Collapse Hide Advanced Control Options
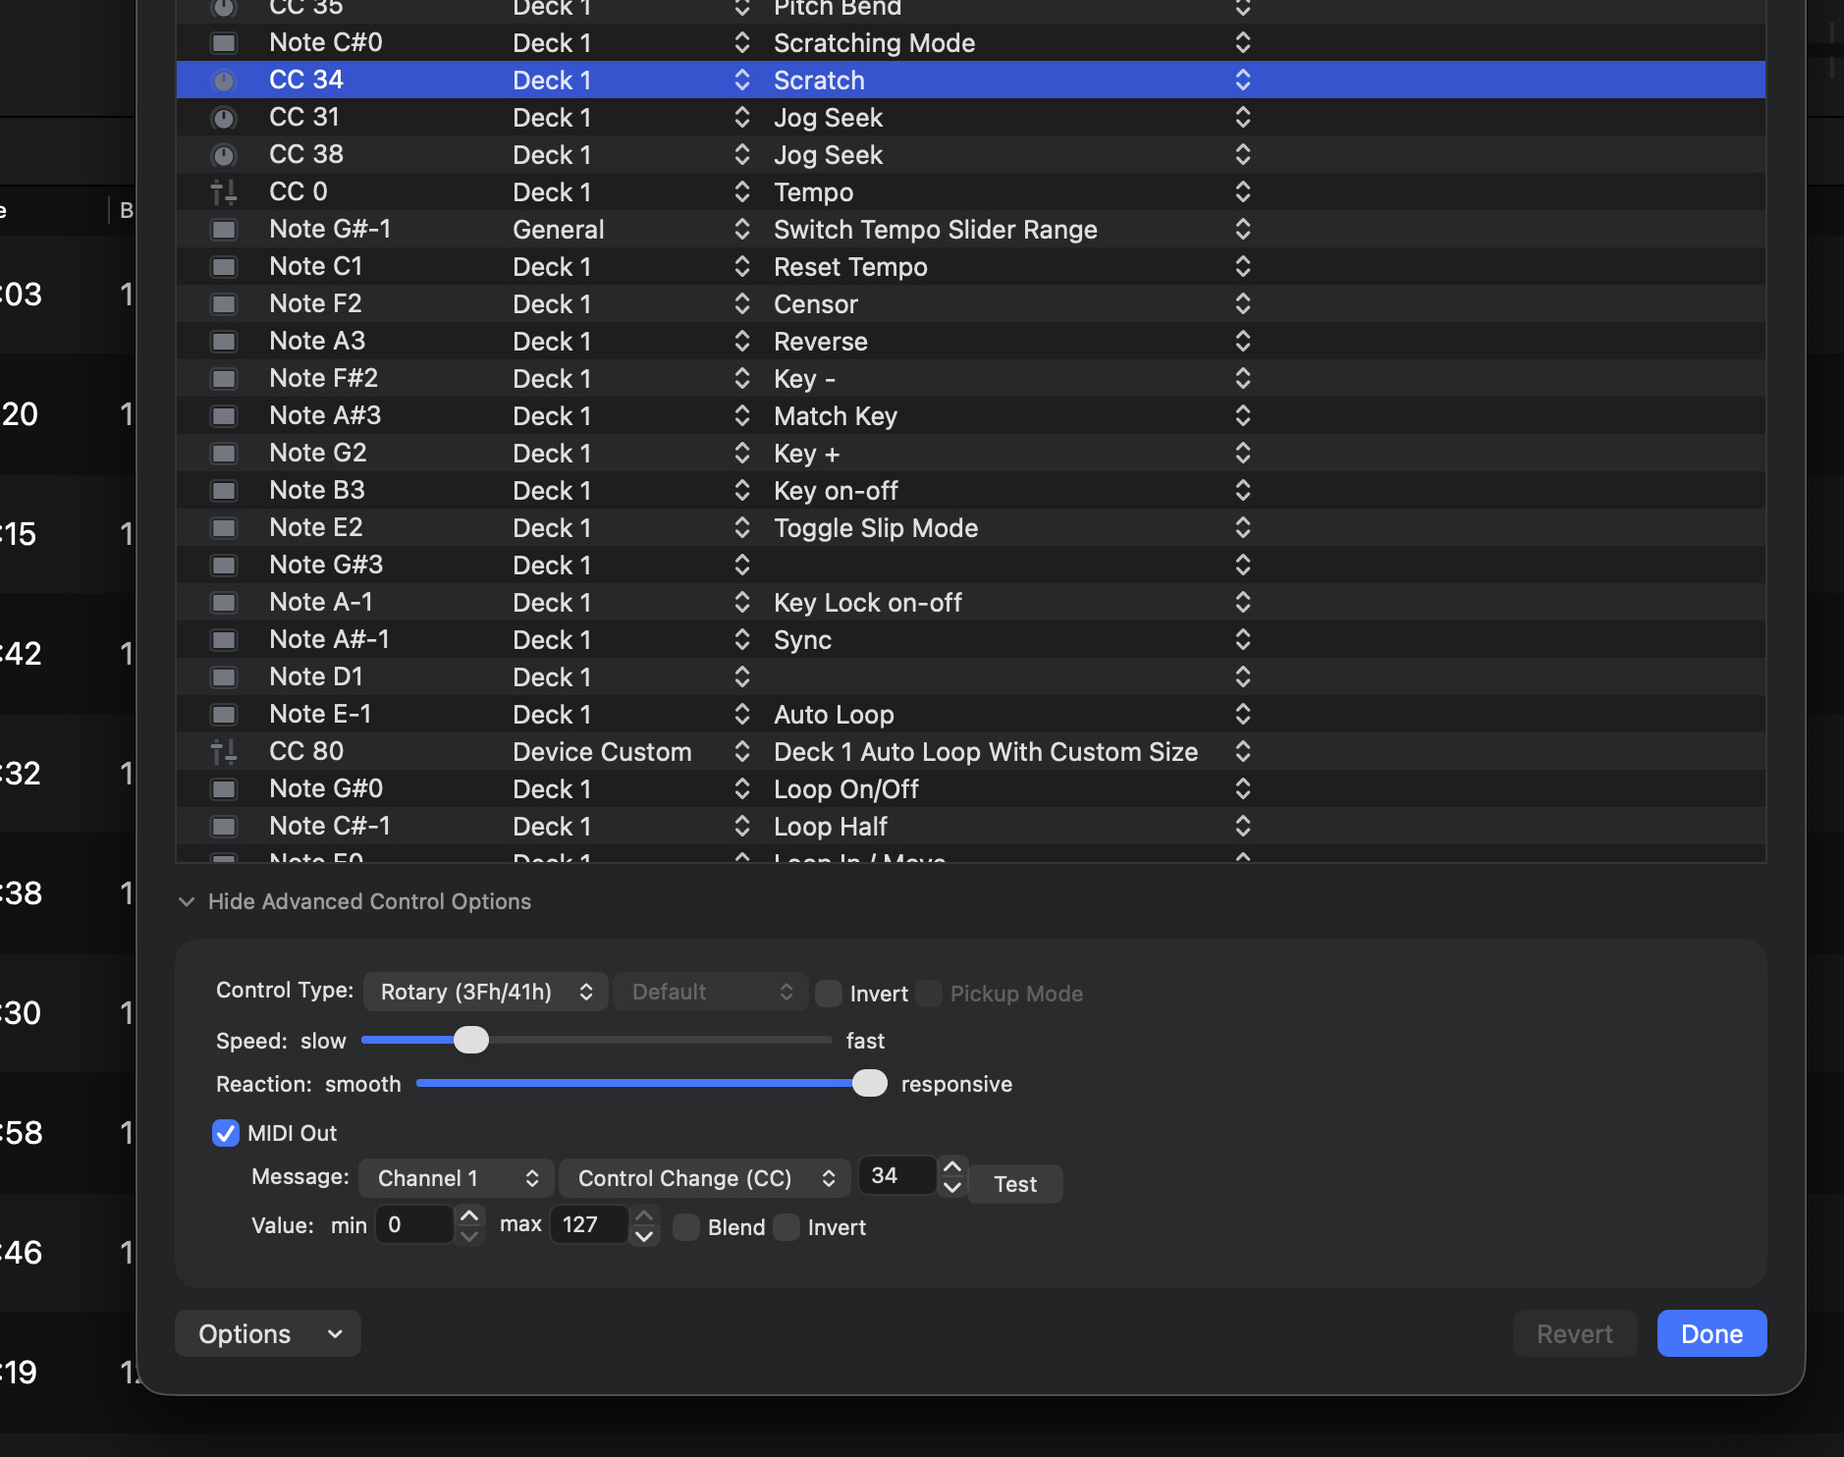The height and width of the screenshot is (1457, 1844). [354, 901]
